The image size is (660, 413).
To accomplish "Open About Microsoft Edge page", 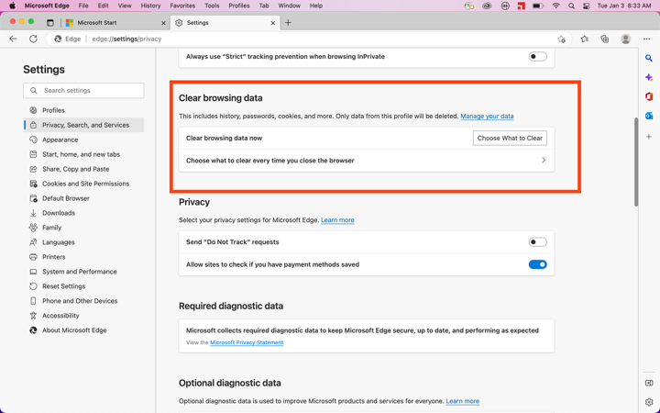I will pyautogui.click(x=83, y=330).
